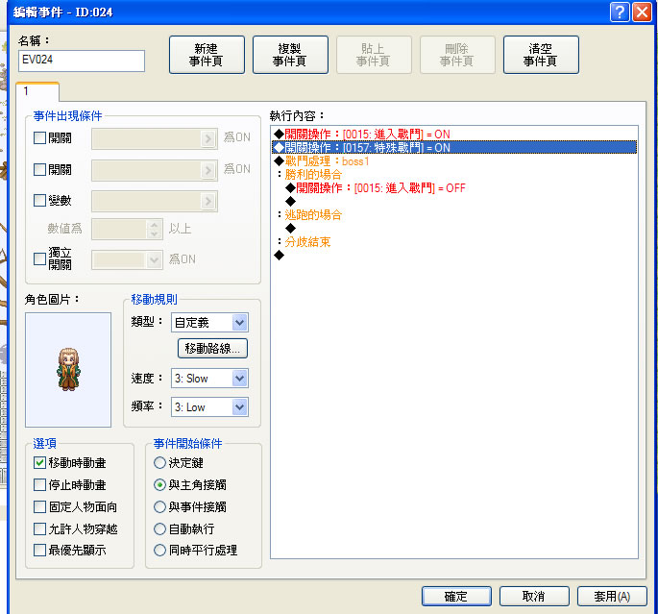Image resolution: width=658 pixels, height=614 pixels.
Task: Enable the second 開關 condition checkbox
Action: [39, 169]
